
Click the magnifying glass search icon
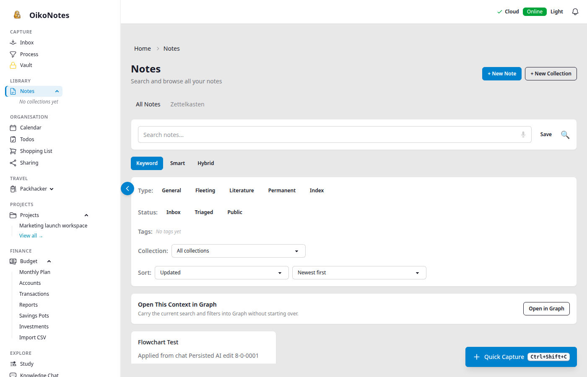pyautogui.click(x=565, y=134)
